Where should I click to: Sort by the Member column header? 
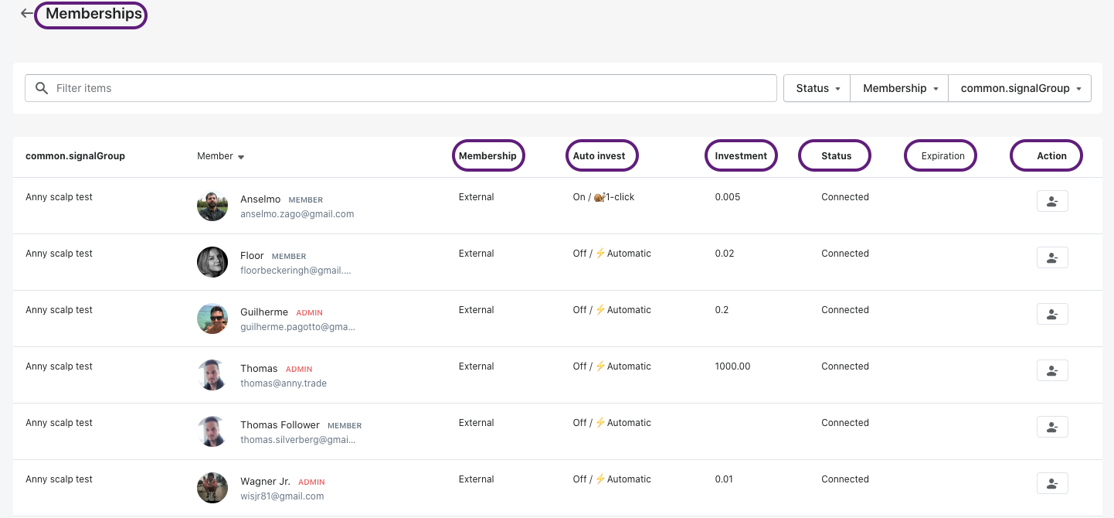tap(220, 156)
